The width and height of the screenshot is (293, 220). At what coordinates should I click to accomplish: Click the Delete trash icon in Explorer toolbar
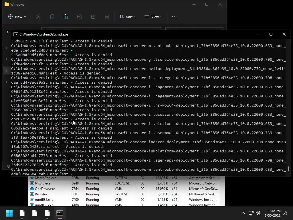coord(107,17)
